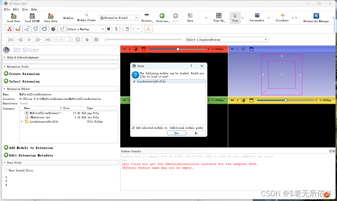The width and height of the screenshot is (337, 201).
Task: Select the View mouse mode
Action: coord(235,18)
